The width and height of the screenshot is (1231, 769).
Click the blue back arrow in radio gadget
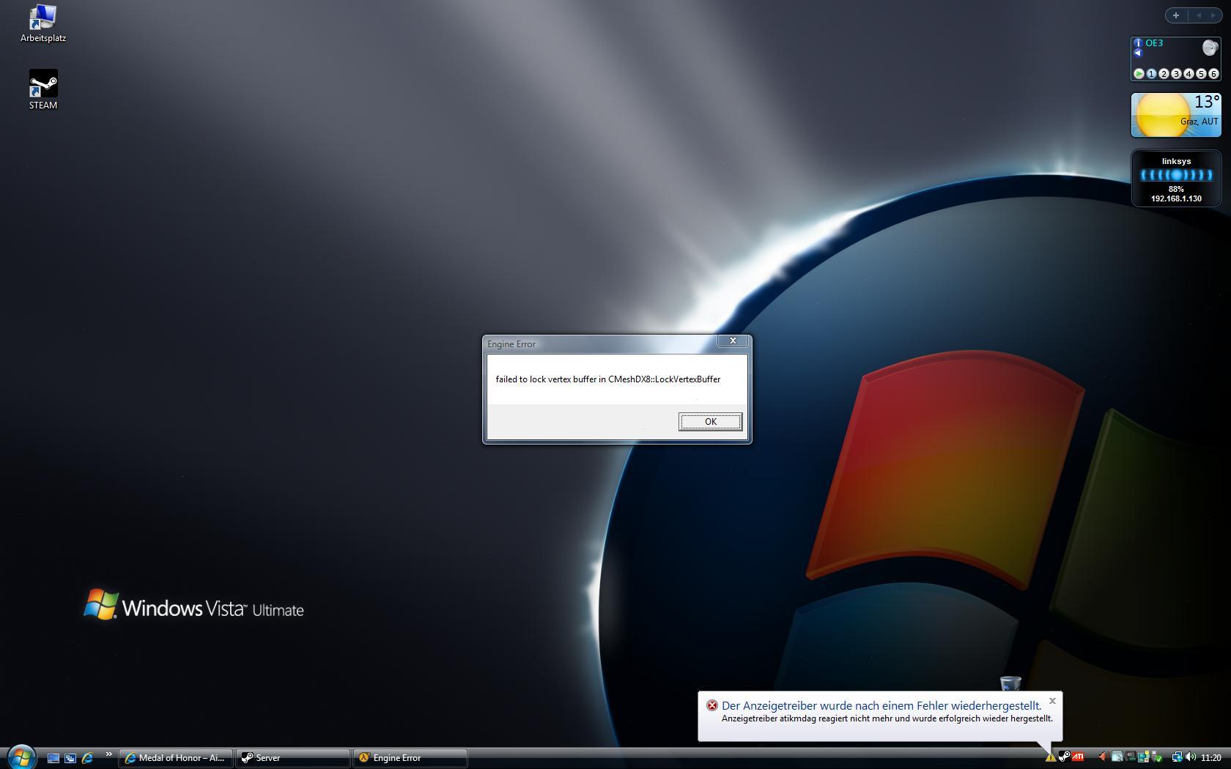pyautogui.click(x=1138, y=53)
